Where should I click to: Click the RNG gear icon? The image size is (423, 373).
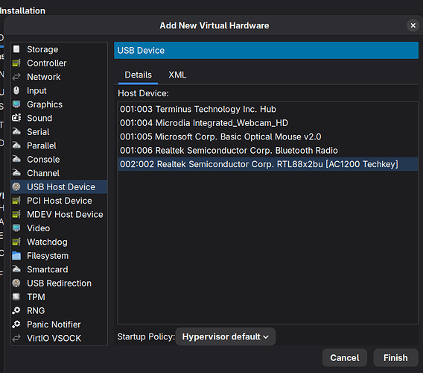(16, 310)
